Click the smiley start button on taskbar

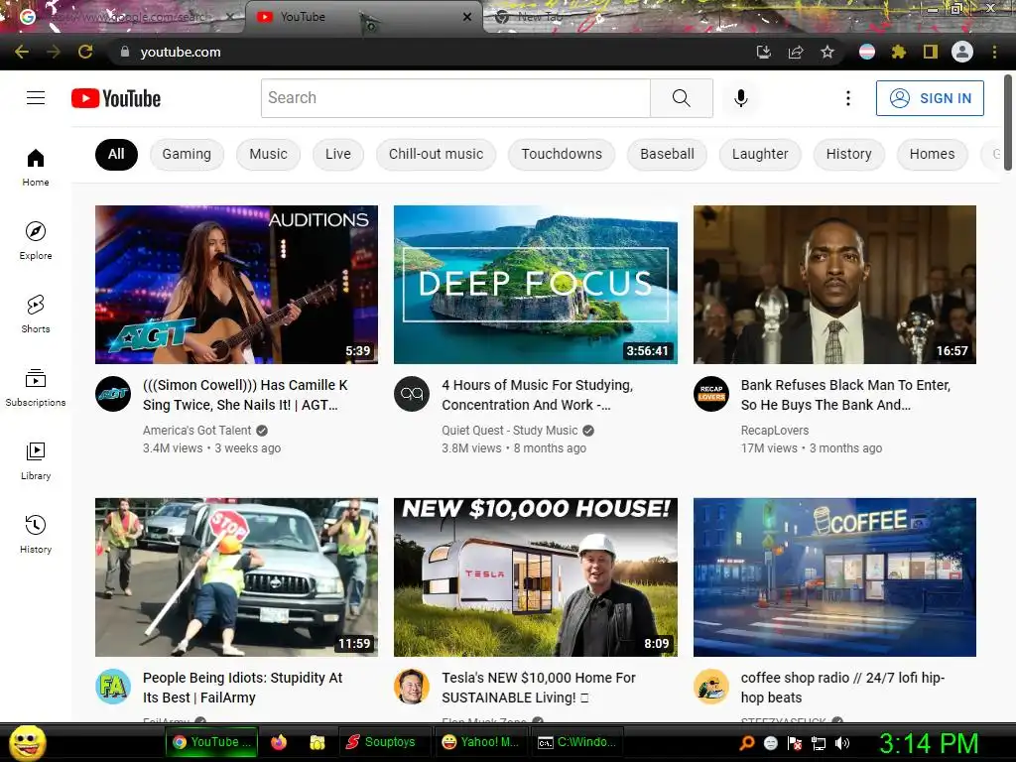(x=27, y=742)
